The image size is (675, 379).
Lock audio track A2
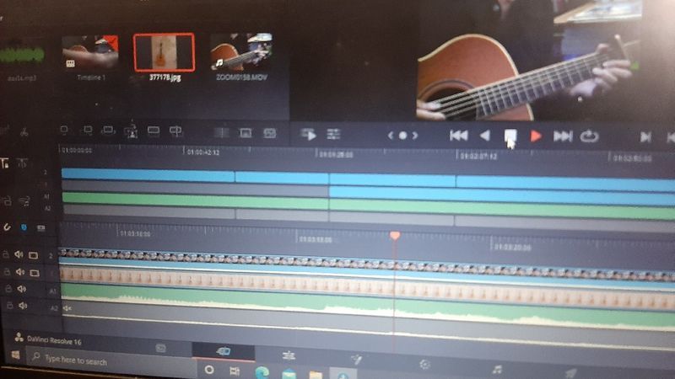pyautogui.click(x=9, y=306)
